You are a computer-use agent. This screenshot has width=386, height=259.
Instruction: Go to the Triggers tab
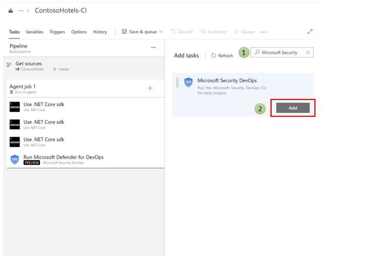pos(57,32)
